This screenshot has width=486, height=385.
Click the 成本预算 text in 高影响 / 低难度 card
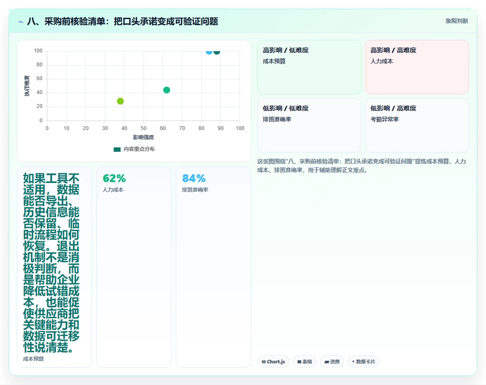pyautogui.click(x=274, y=61)
